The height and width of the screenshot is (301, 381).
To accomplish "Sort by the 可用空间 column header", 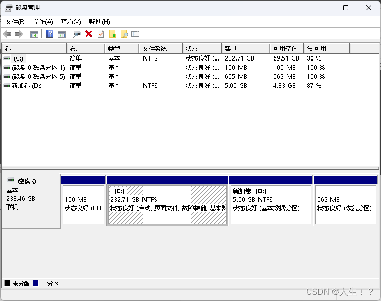I will click(287, 49).
